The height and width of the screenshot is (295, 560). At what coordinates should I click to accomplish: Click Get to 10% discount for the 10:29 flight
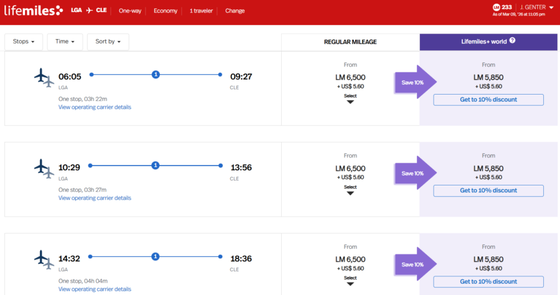pyautogui.click(x=488, y=190)
